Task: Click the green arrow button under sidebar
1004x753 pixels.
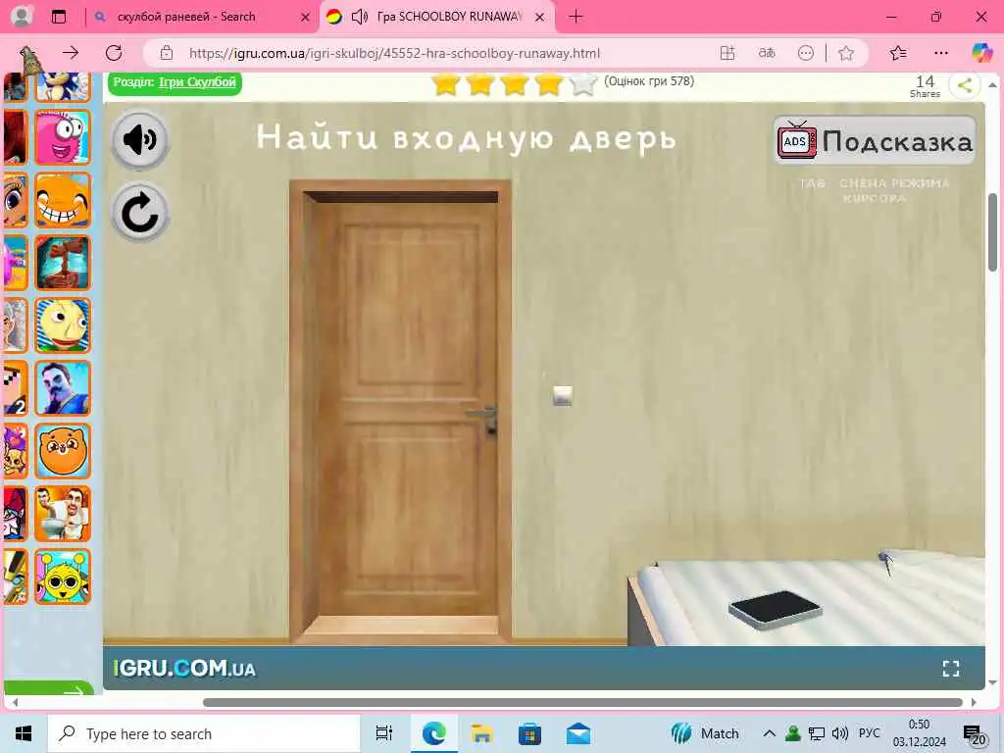Action: [49, 689]
